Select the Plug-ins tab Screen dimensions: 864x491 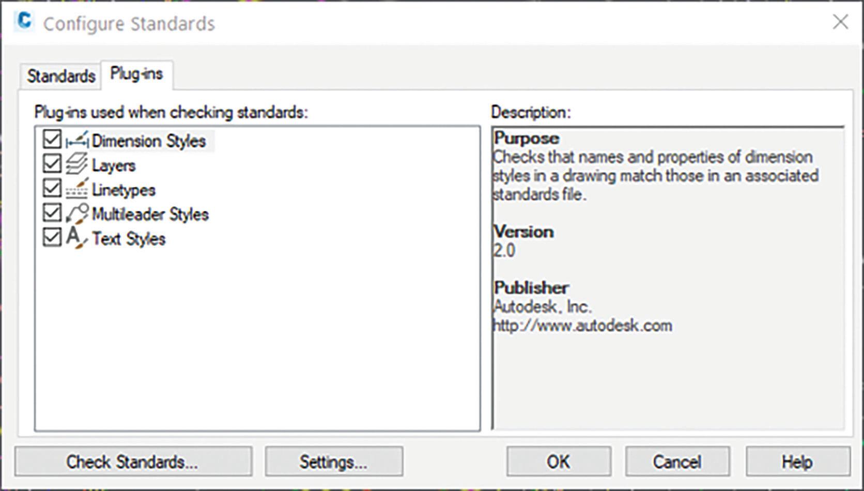pyautogui.click(x=137, y=74)
